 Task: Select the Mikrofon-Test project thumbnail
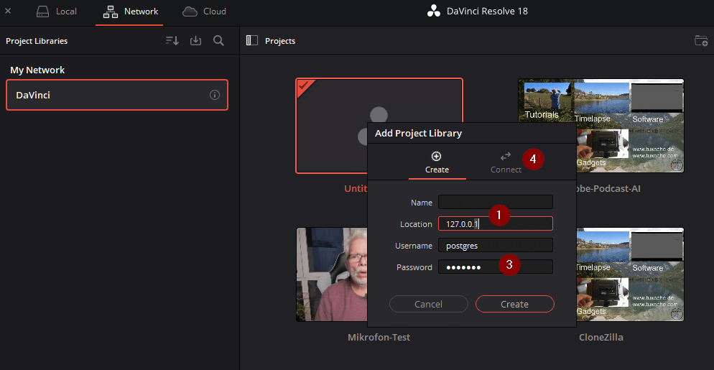click(332, 274)
